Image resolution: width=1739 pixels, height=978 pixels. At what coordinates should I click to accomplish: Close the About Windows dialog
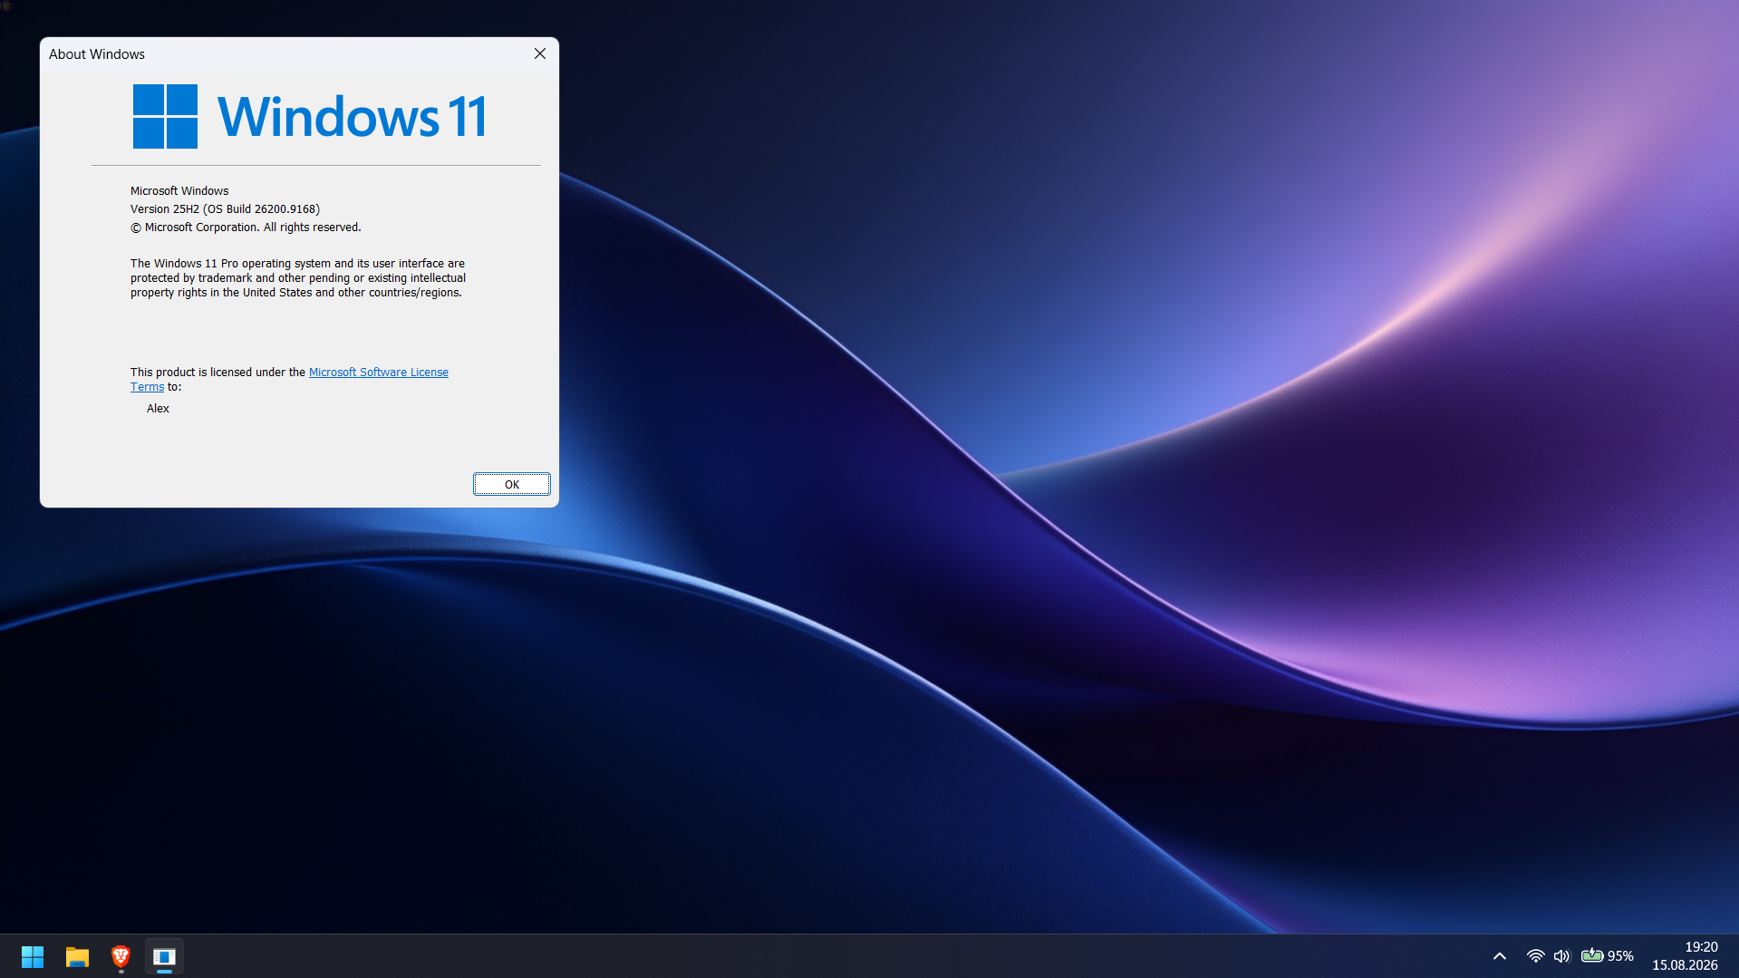pyautogui.click(x=540, y=53)
